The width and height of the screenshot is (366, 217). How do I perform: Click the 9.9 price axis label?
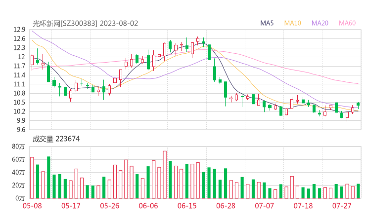pos(21,120)
